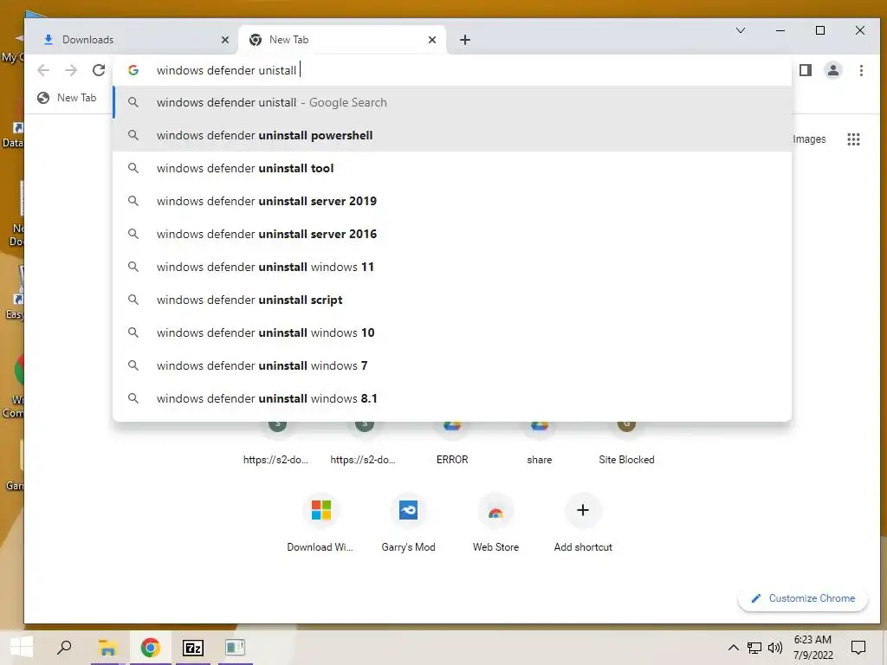Close the Downloads tab
This screenshot has width=887, height=665.
click(x=224, y=40)
